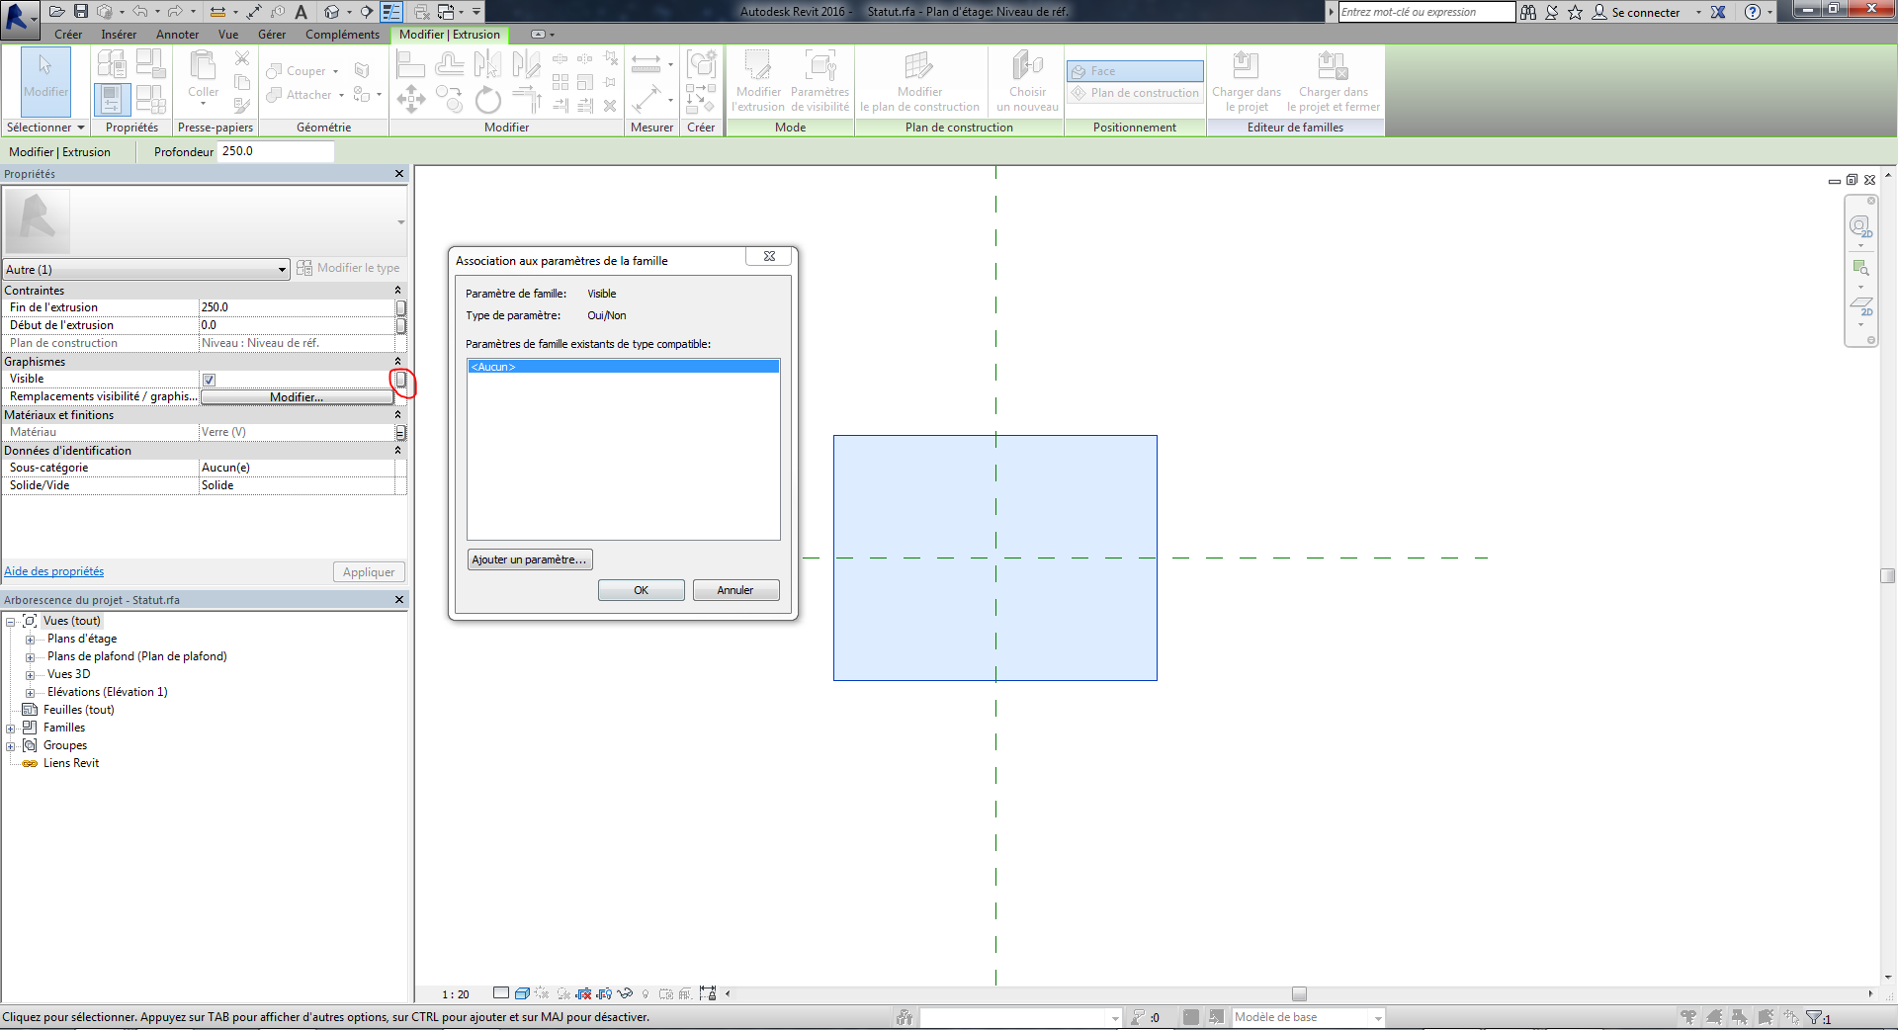Select the Rotate tool in Modifier panel
Viewport: 1898px width, 1030px height.
[488, 100]
